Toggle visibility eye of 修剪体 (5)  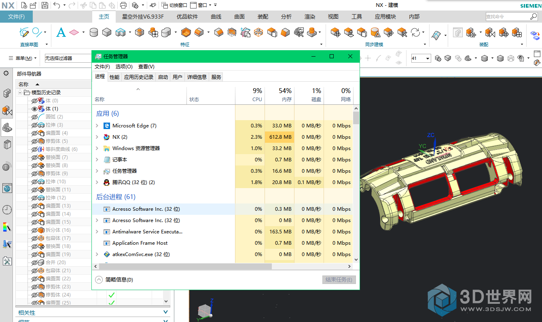point(34,141)
